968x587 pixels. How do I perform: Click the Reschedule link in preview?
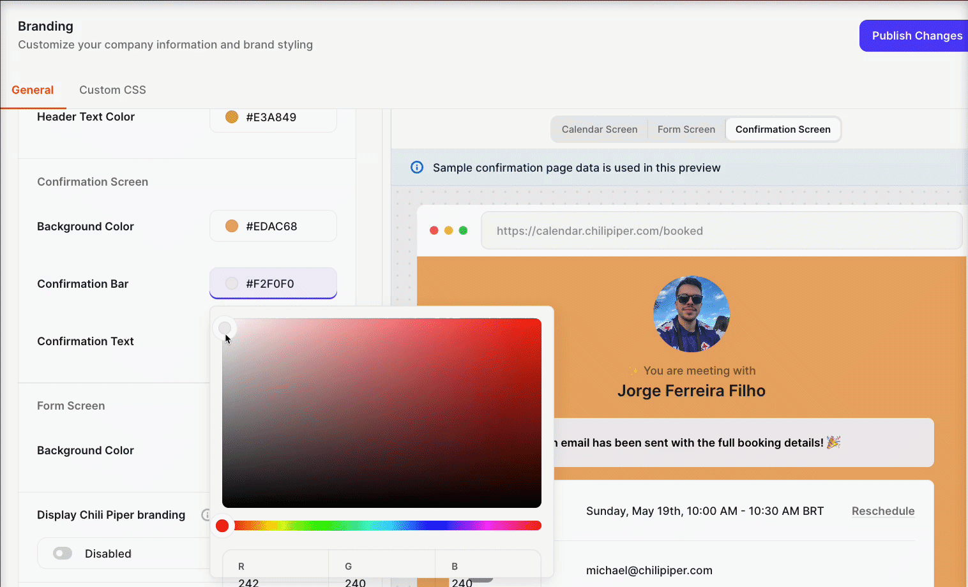pyautogui.click(x=883, y=511)
